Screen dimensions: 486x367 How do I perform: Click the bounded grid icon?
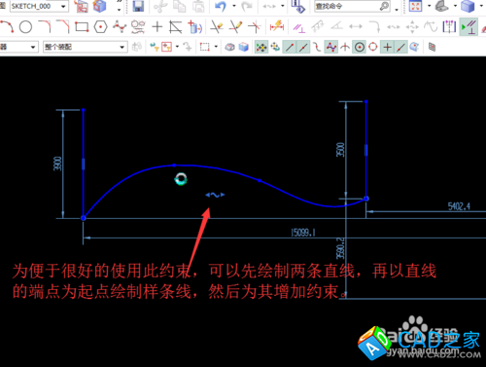[x=432, y=47]
